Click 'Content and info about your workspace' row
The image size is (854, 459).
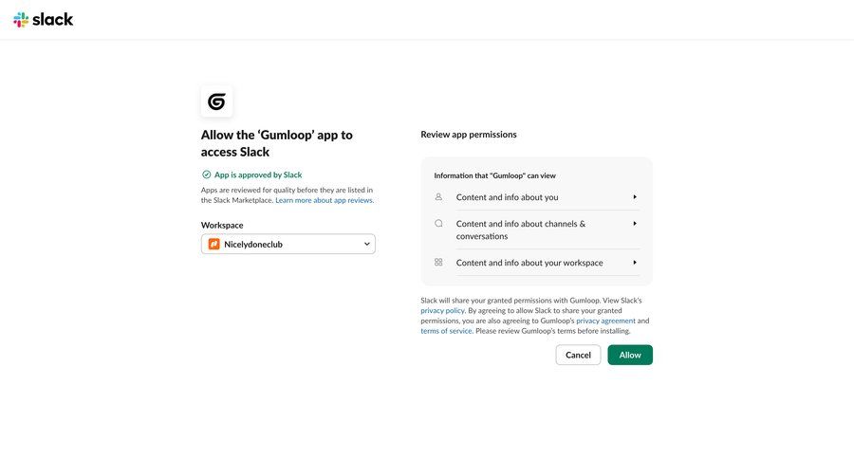point(529,263)
